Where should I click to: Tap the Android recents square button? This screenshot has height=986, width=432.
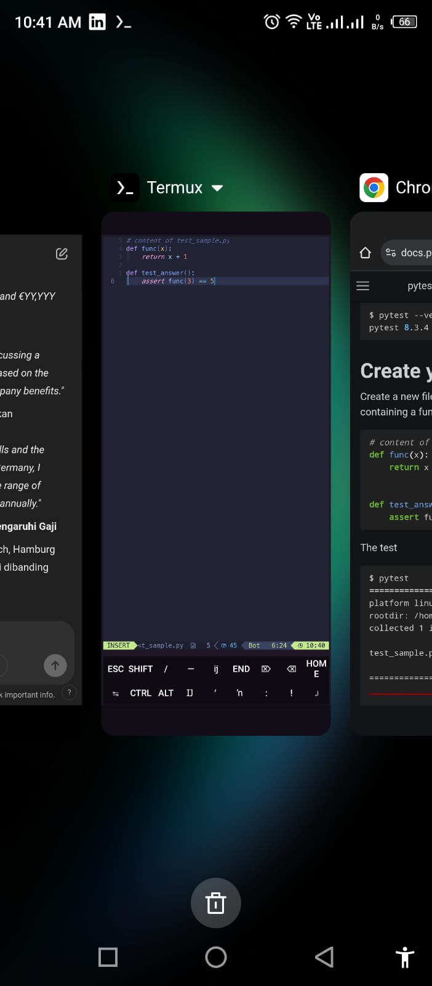(108, 957)
